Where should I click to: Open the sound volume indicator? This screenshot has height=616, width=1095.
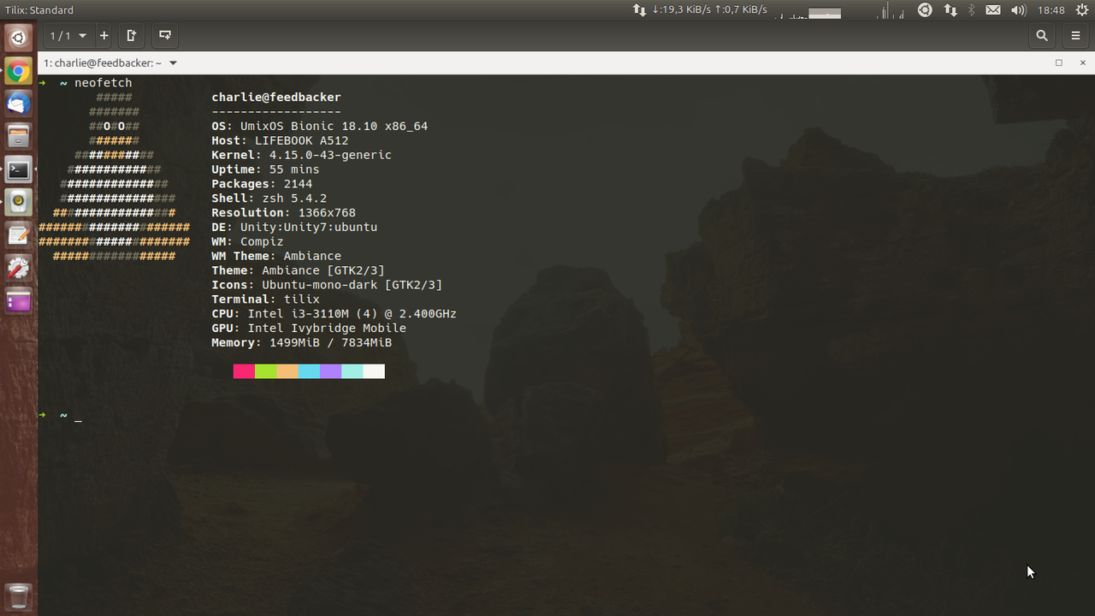pyautogui.click(x=1018, y=10)
